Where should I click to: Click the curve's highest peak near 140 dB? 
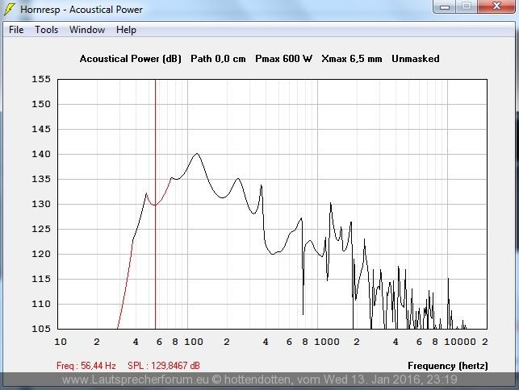pos(196,154)
